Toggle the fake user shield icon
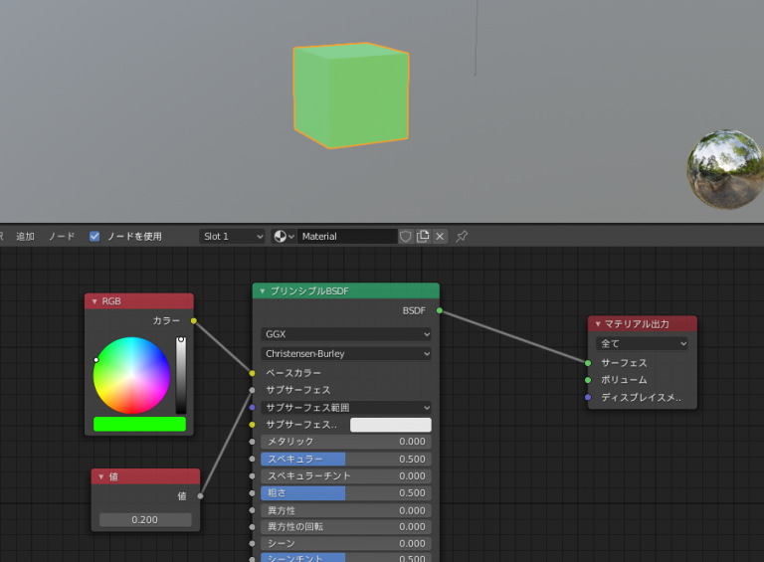 tap(406, 237)
